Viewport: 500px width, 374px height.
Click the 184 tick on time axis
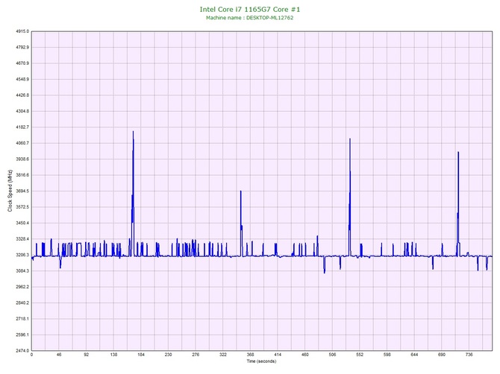pos(141,355)
